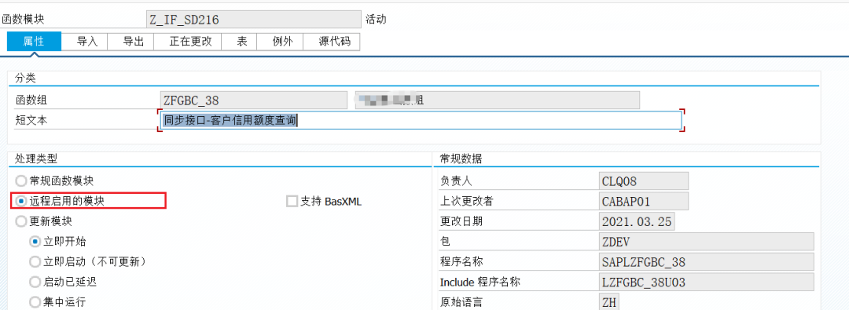Choose 立即启动（不可更新） radio option
The width and height of the screenshot is (849, 310).
[x=35, y=261]
